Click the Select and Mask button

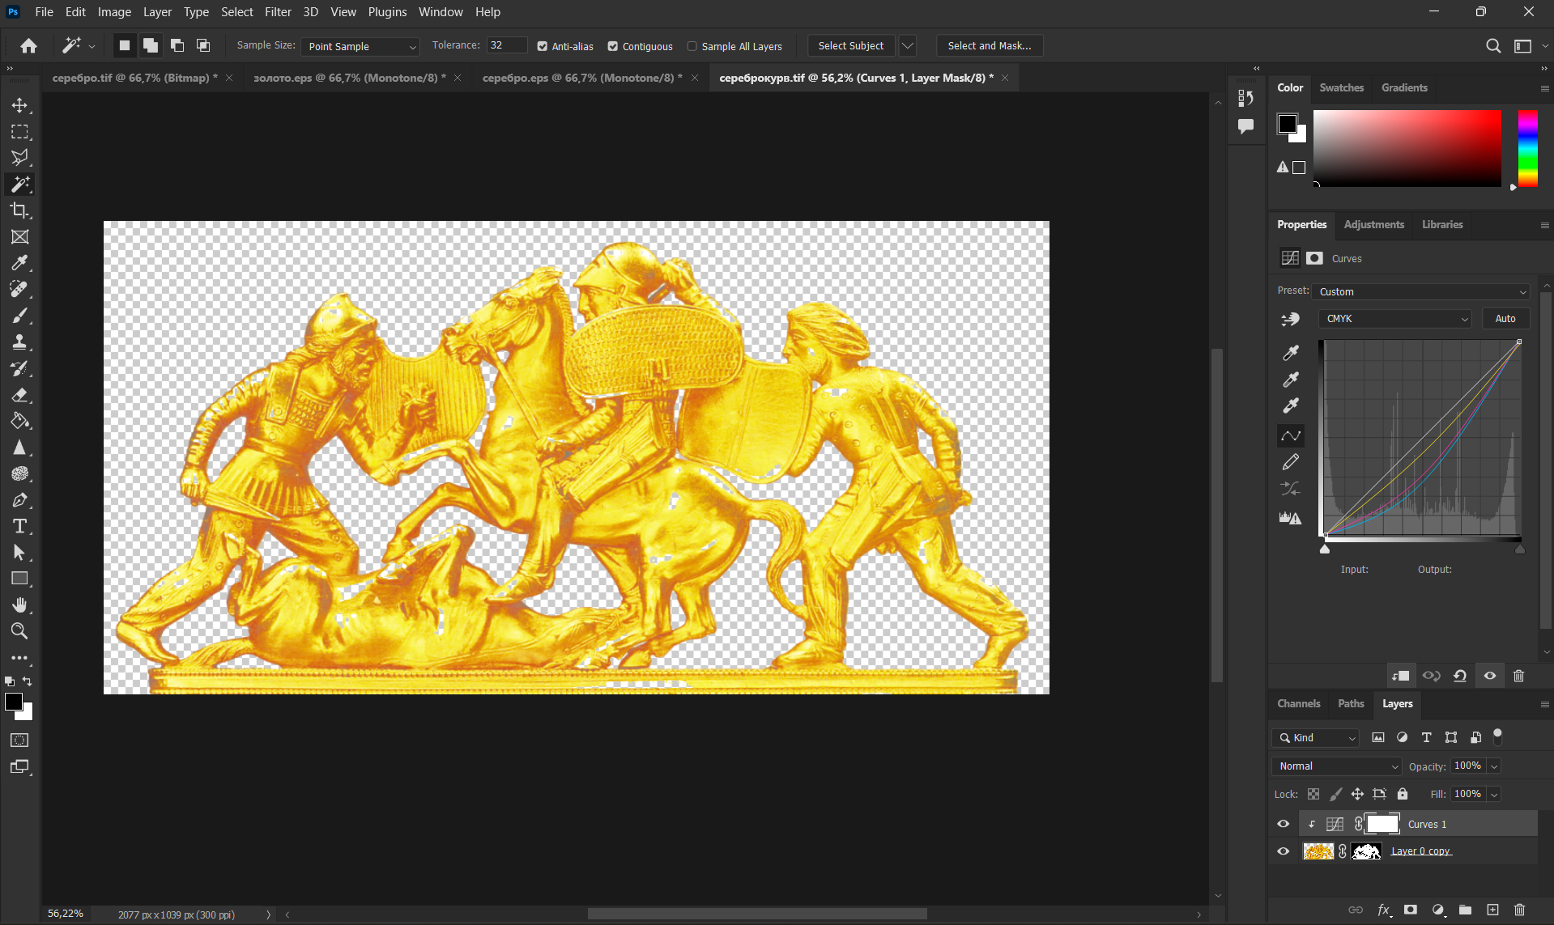pyautogui.click(x=990, y=46)
